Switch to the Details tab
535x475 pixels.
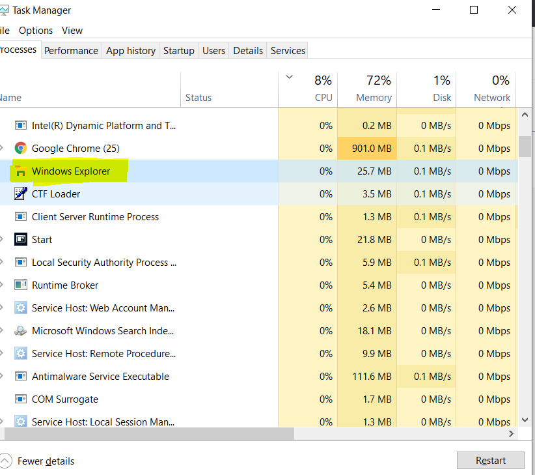coord(248,51)
